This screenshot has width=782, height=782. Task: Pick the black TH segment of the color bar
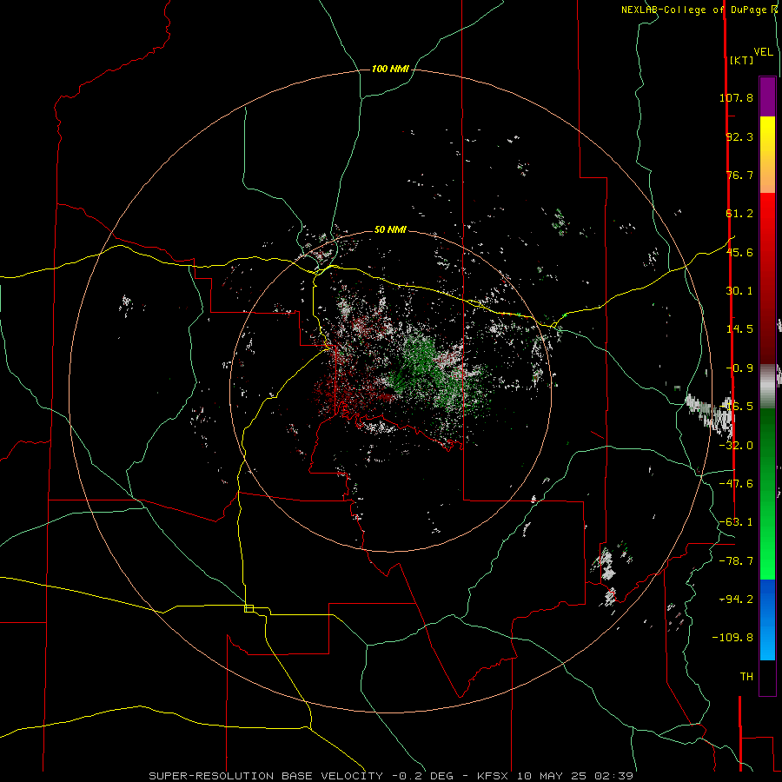767,677
